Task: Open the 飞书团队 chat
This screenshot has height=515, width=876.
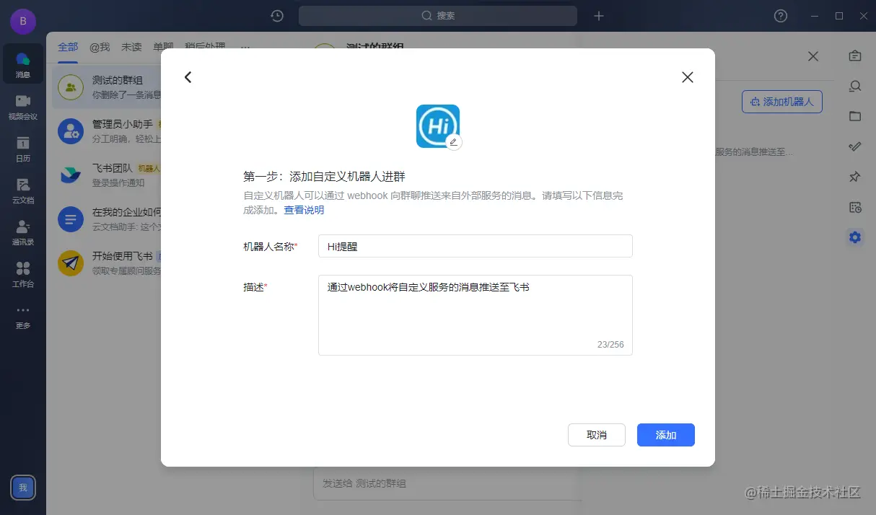Action: coord(107,175)
